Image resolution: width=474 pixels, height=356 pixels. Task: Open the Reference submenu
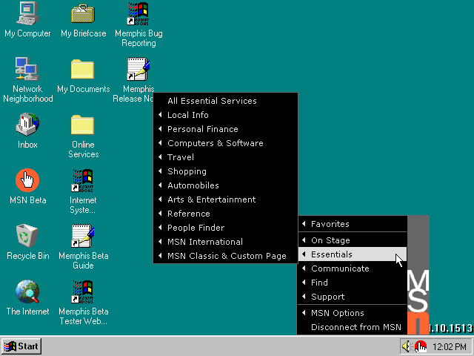point(225,214)
